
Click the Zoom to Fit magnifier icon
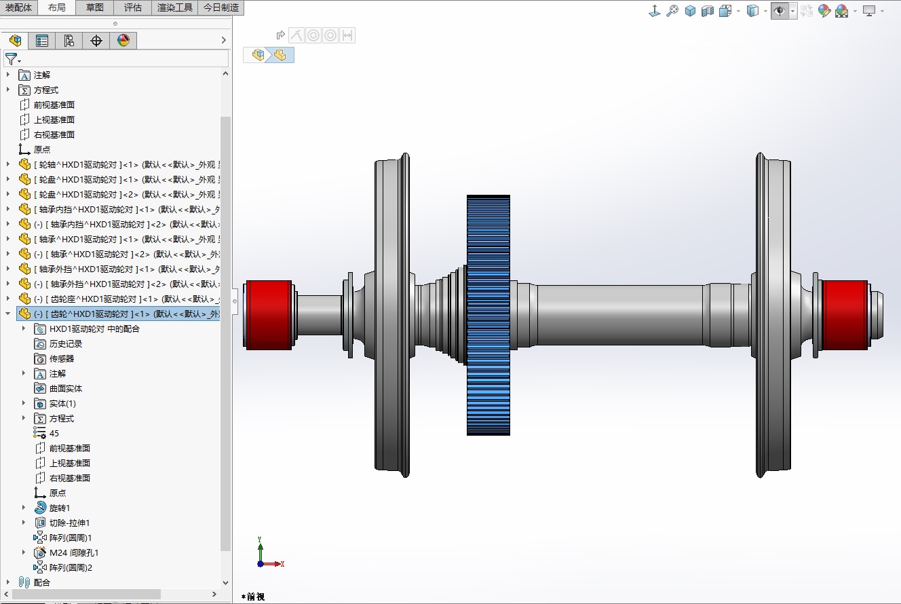tap(672, 11)
